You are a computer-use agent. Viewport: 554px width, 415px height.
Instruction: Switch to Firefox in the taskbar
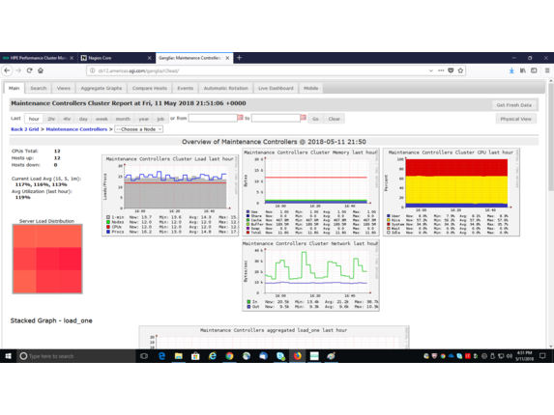[298, 356]
